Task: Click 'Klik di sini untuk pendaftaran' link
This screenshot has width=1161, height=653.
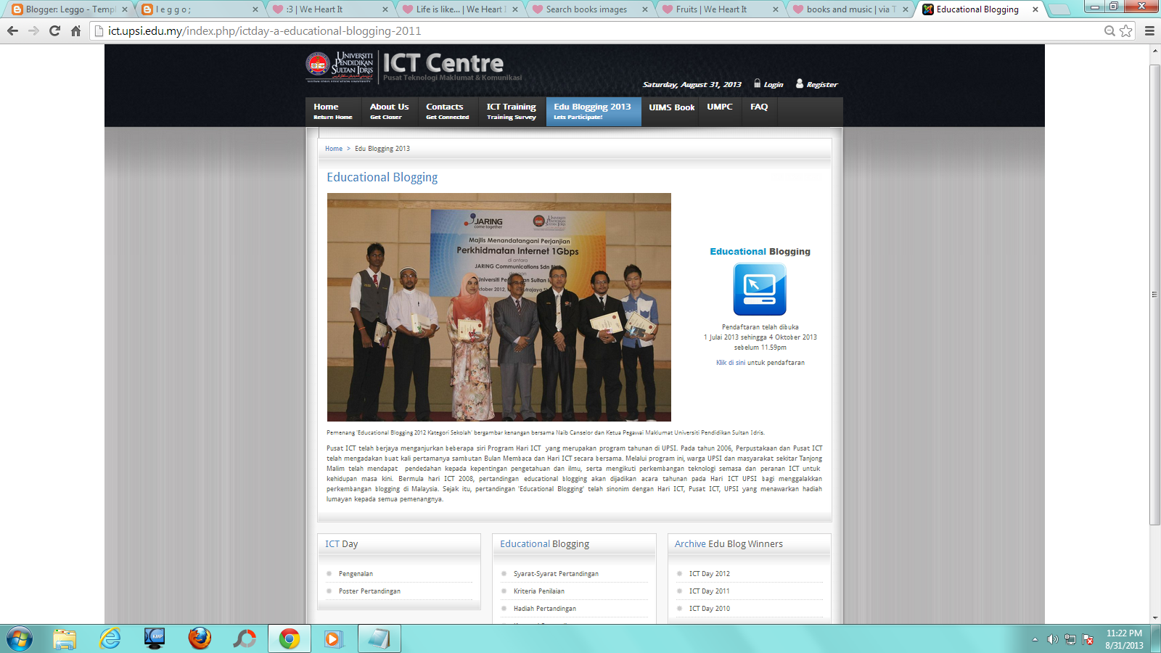Action: click(760, 363)
